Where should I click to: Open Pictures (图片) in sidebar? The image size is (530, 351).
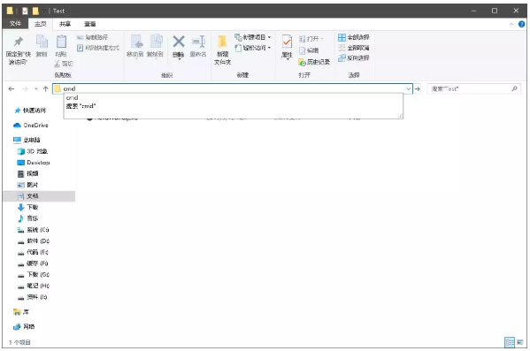[27, 185]
